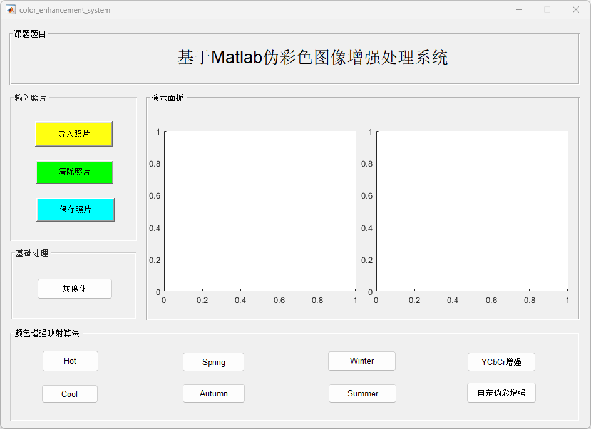Click the right display axes area

[472, 210]
